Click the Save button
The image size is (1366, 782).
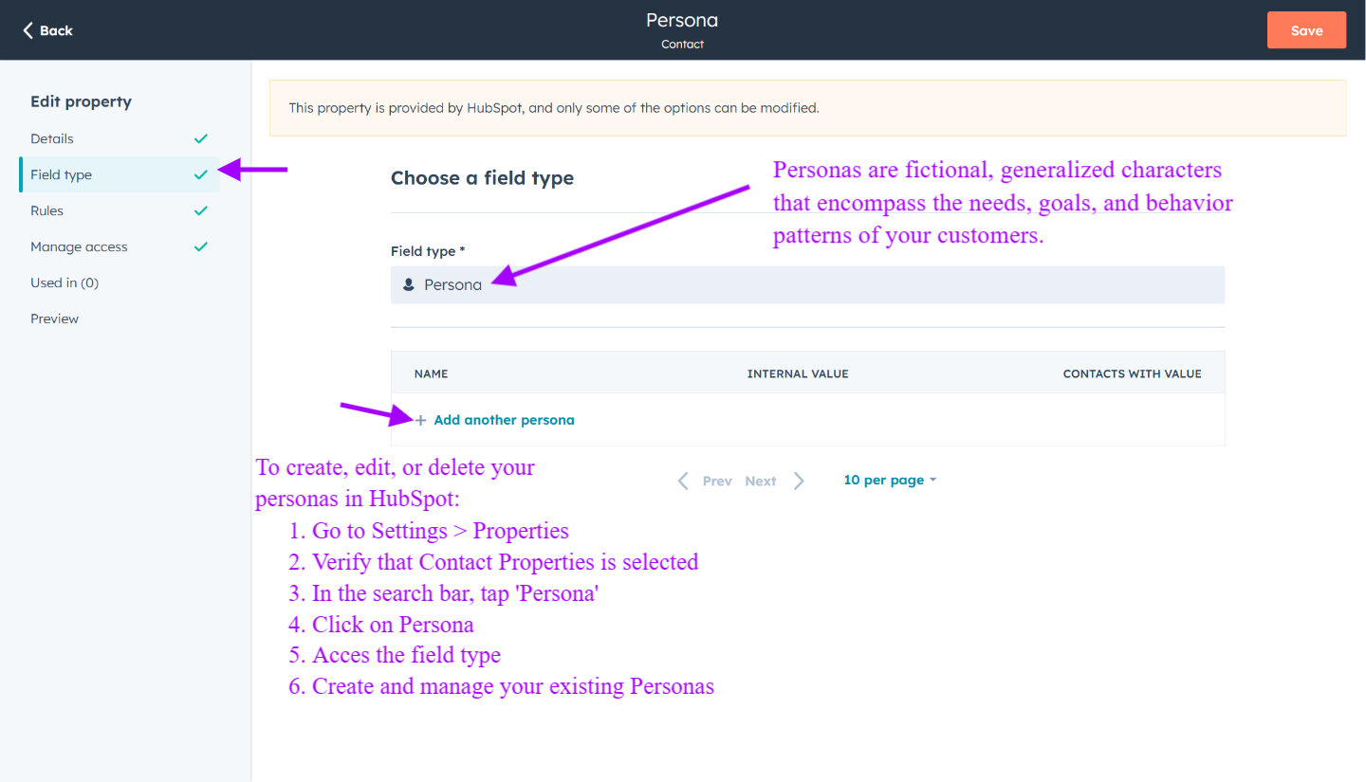(1306, 29)
